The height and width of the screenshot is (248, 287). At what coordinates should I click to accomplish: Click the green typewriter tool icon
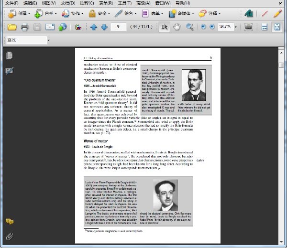coord(249,13)
